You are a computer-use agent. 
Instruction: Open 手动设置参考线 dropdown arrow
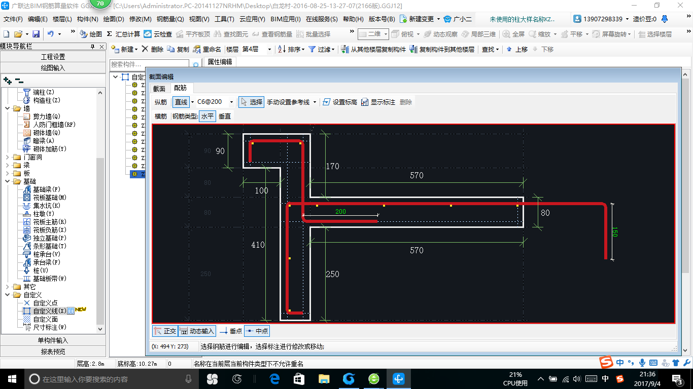click(x=315, y=102)
